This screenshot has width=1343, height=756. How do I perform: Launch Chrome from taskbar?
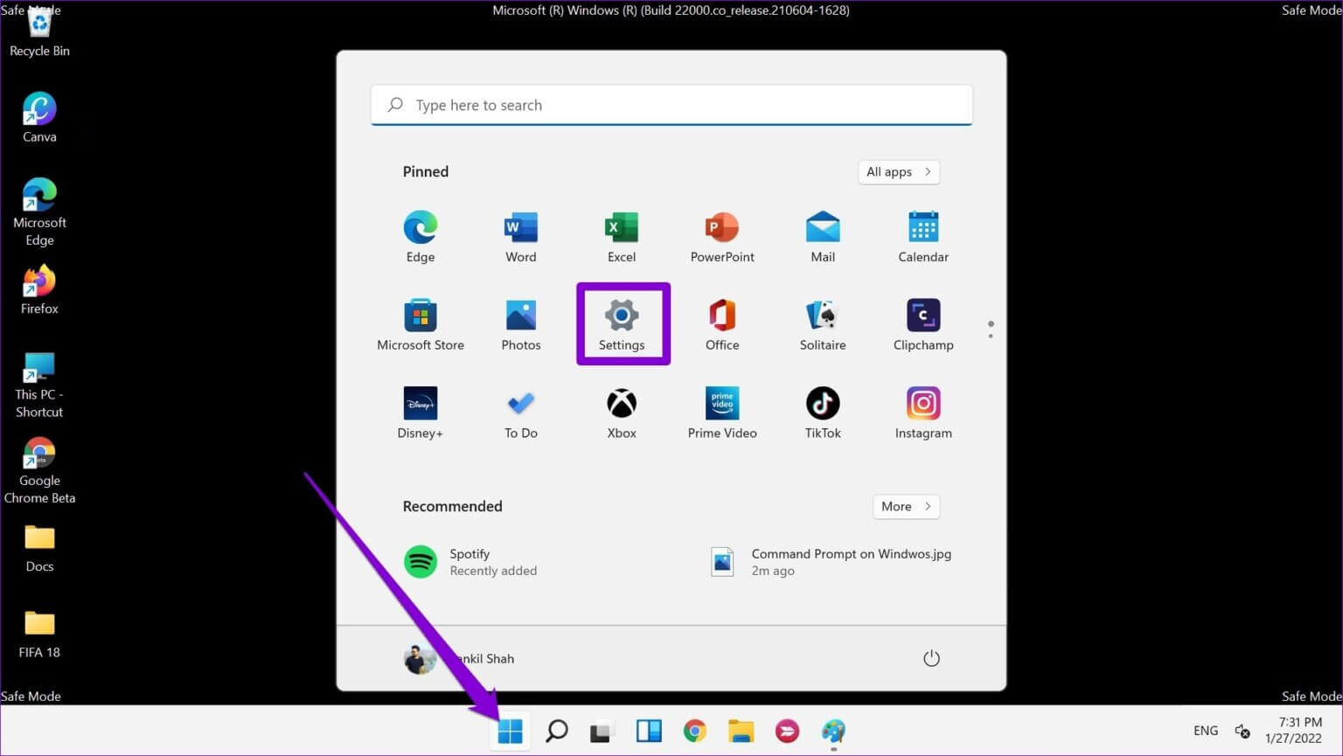tap(695, 731)
